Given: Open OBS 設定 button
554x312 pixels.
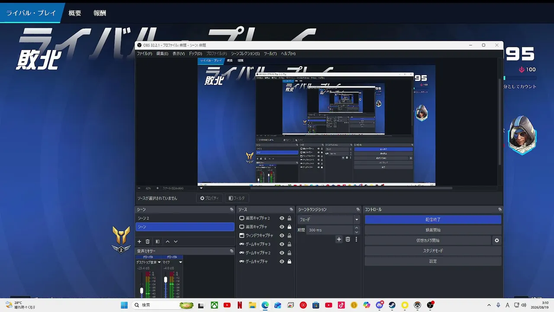Looking at the screenshot, I should [433, 261].
